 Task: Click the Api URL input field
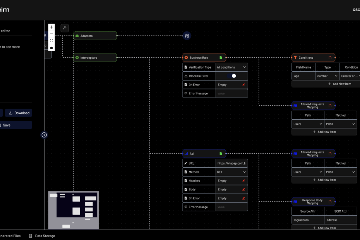pos(231,163)
